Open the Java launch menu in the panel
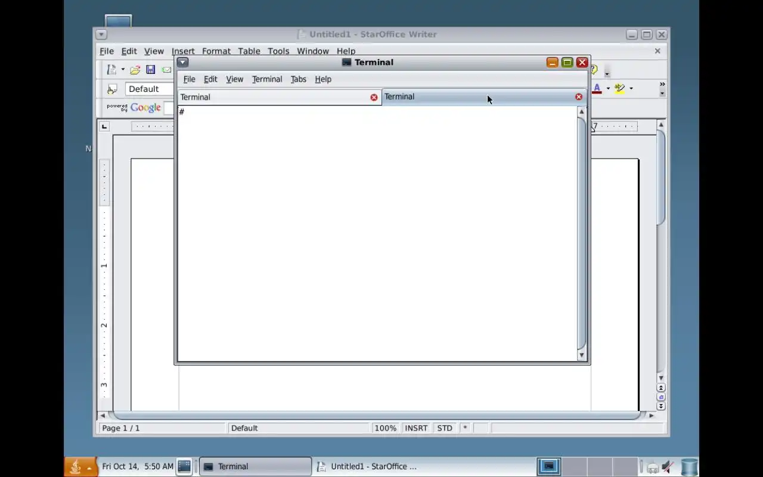The image size is (763, 477). 80,467
